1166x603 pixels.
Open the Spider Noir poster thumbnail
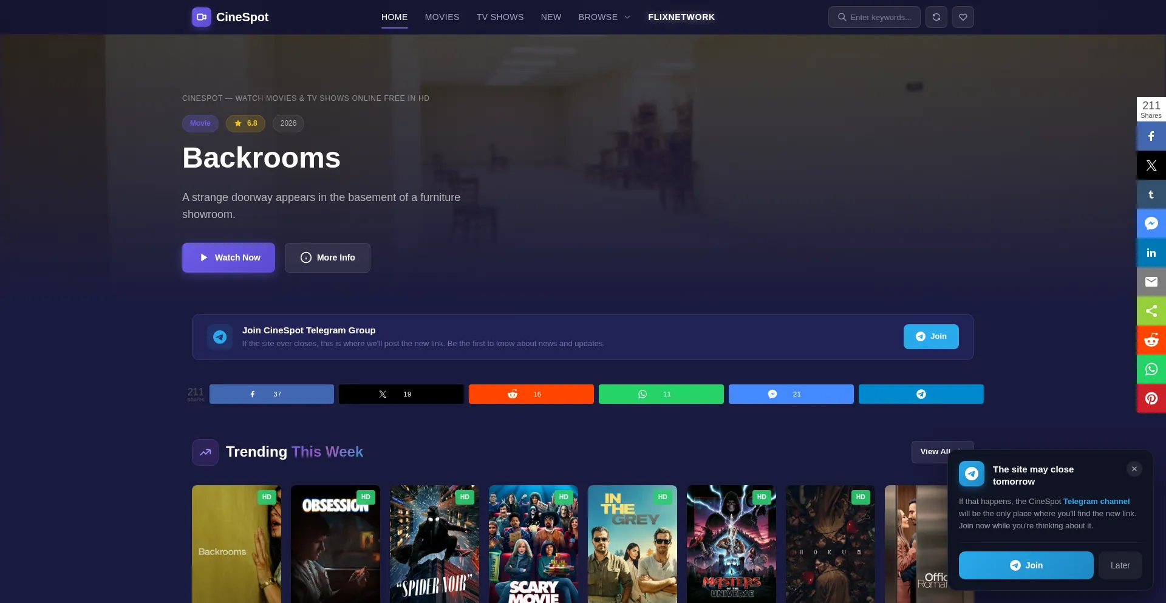(434, 544)
